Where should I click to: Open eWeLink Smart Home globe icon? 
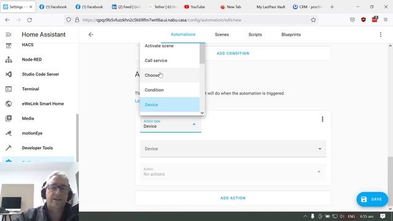[x=9, y=104]
